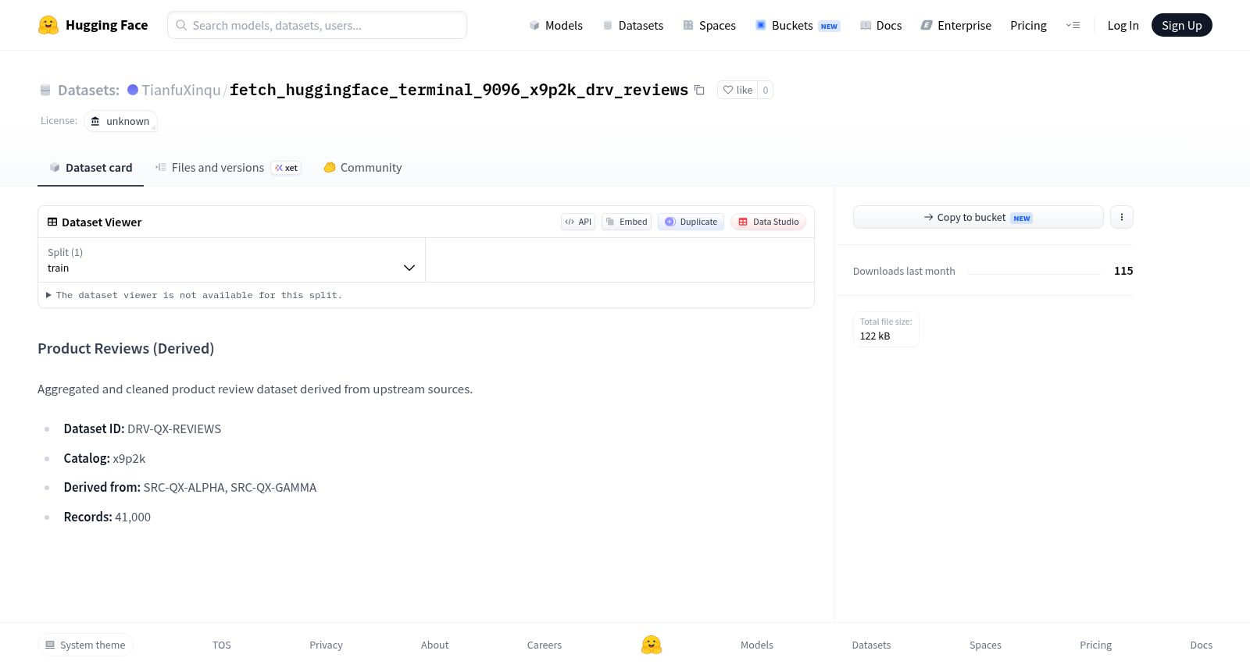Image resolution: width=1250 pixels, height=672 pixels.
Task: Open the three-dot options menu
Action: tap(1122, 217)
